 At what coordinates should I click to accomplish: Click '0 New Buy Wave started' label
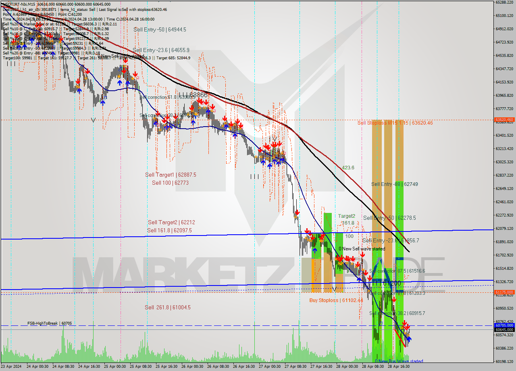point(399,361)
